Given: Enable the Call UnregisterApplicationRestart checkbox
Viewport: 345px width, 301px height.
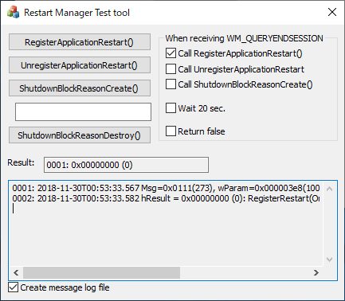Looking at the screenshot, I should click(171, 69).
